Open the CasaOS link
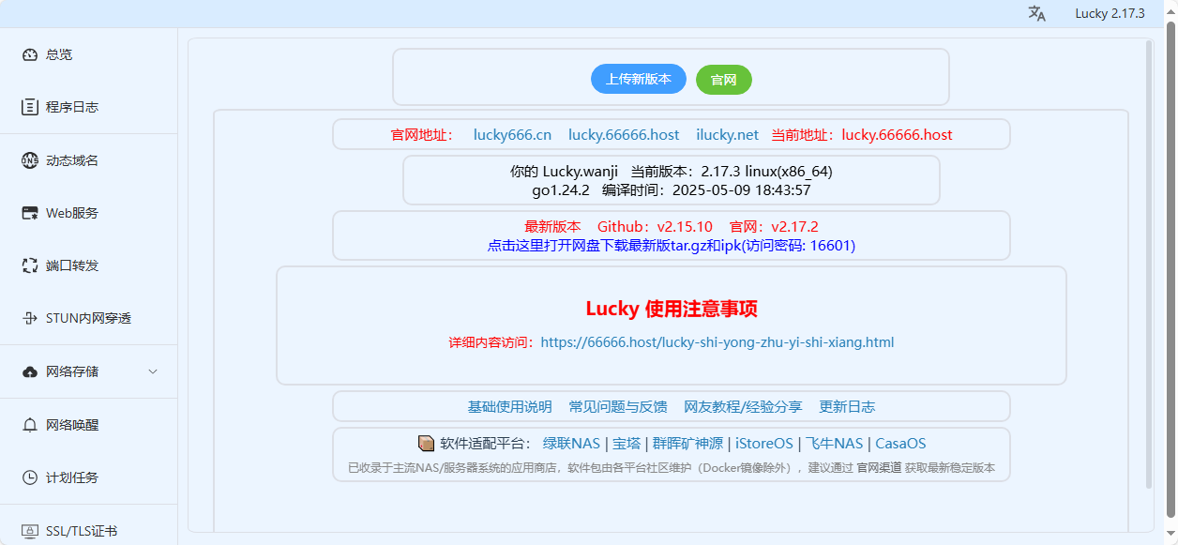The width and height of the screenshot is (1178, 545). (900, 444)
